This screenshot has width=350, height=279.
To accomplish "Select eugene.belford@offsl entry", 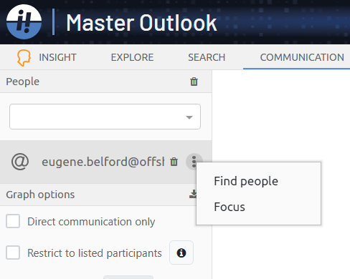I will tap(103, 162).
